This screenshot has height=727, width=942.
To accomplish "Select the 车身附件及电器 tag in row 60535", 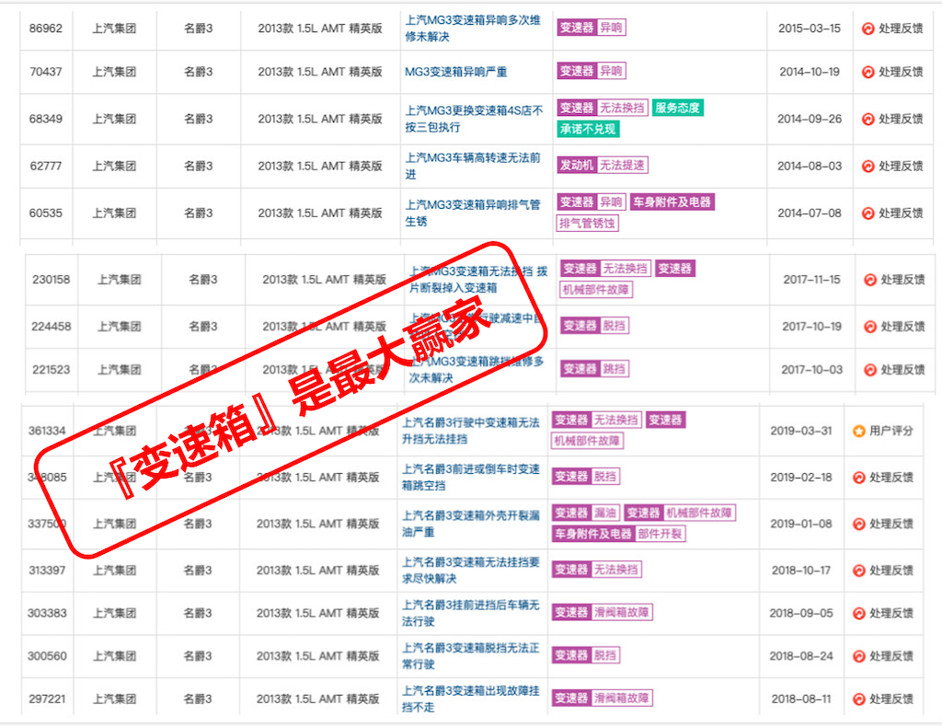I will tap(672, 202).
